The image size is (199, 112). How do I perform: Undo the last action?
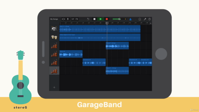(x=88, y=19)
